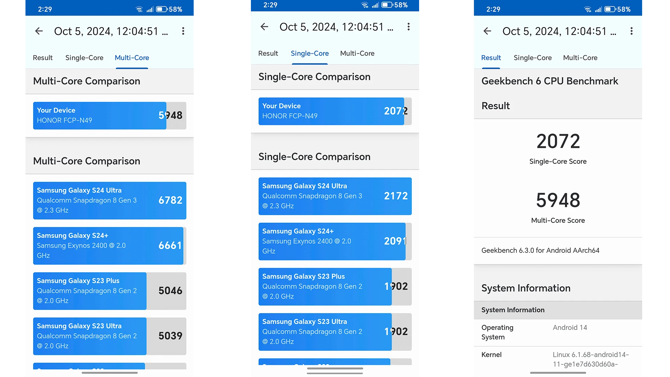Viewport: 670px width, 377px height.
Task: Tap back arrow on Single-Core screen
Action: [264, 31]
